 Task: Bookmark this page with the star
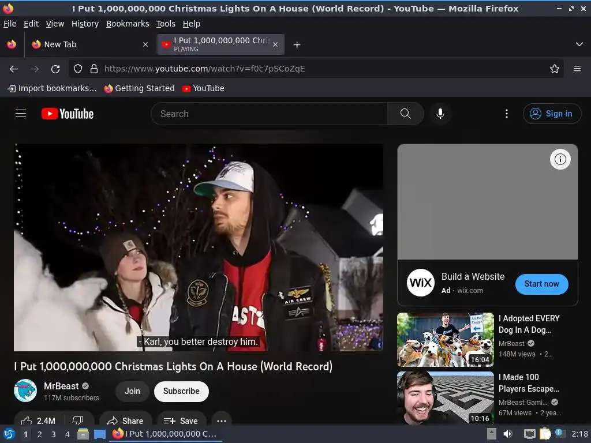click(x=555, y=69)
